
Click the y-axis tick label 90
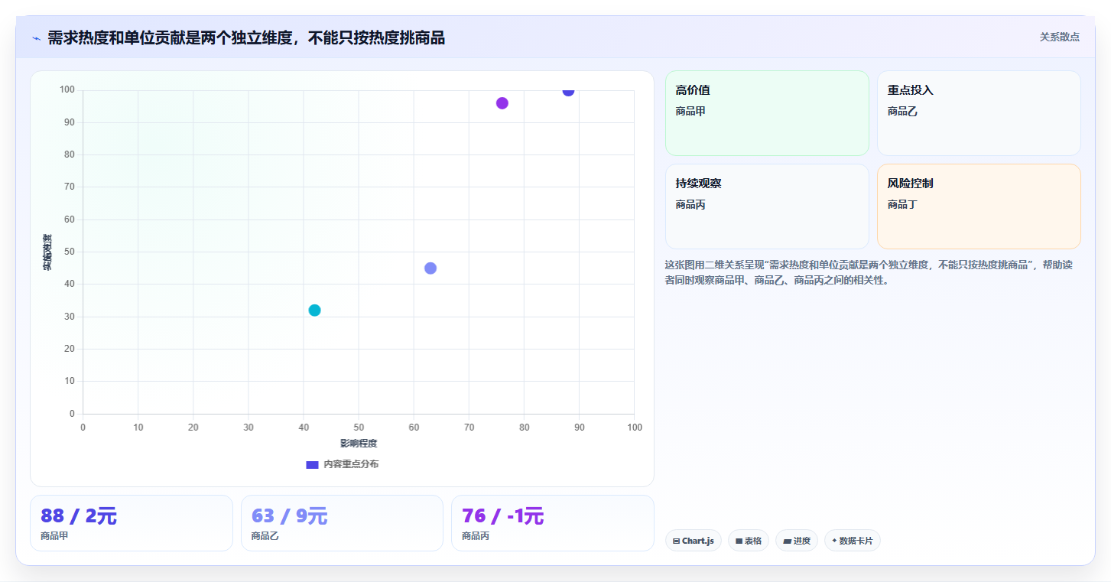(x=69, y=122)
